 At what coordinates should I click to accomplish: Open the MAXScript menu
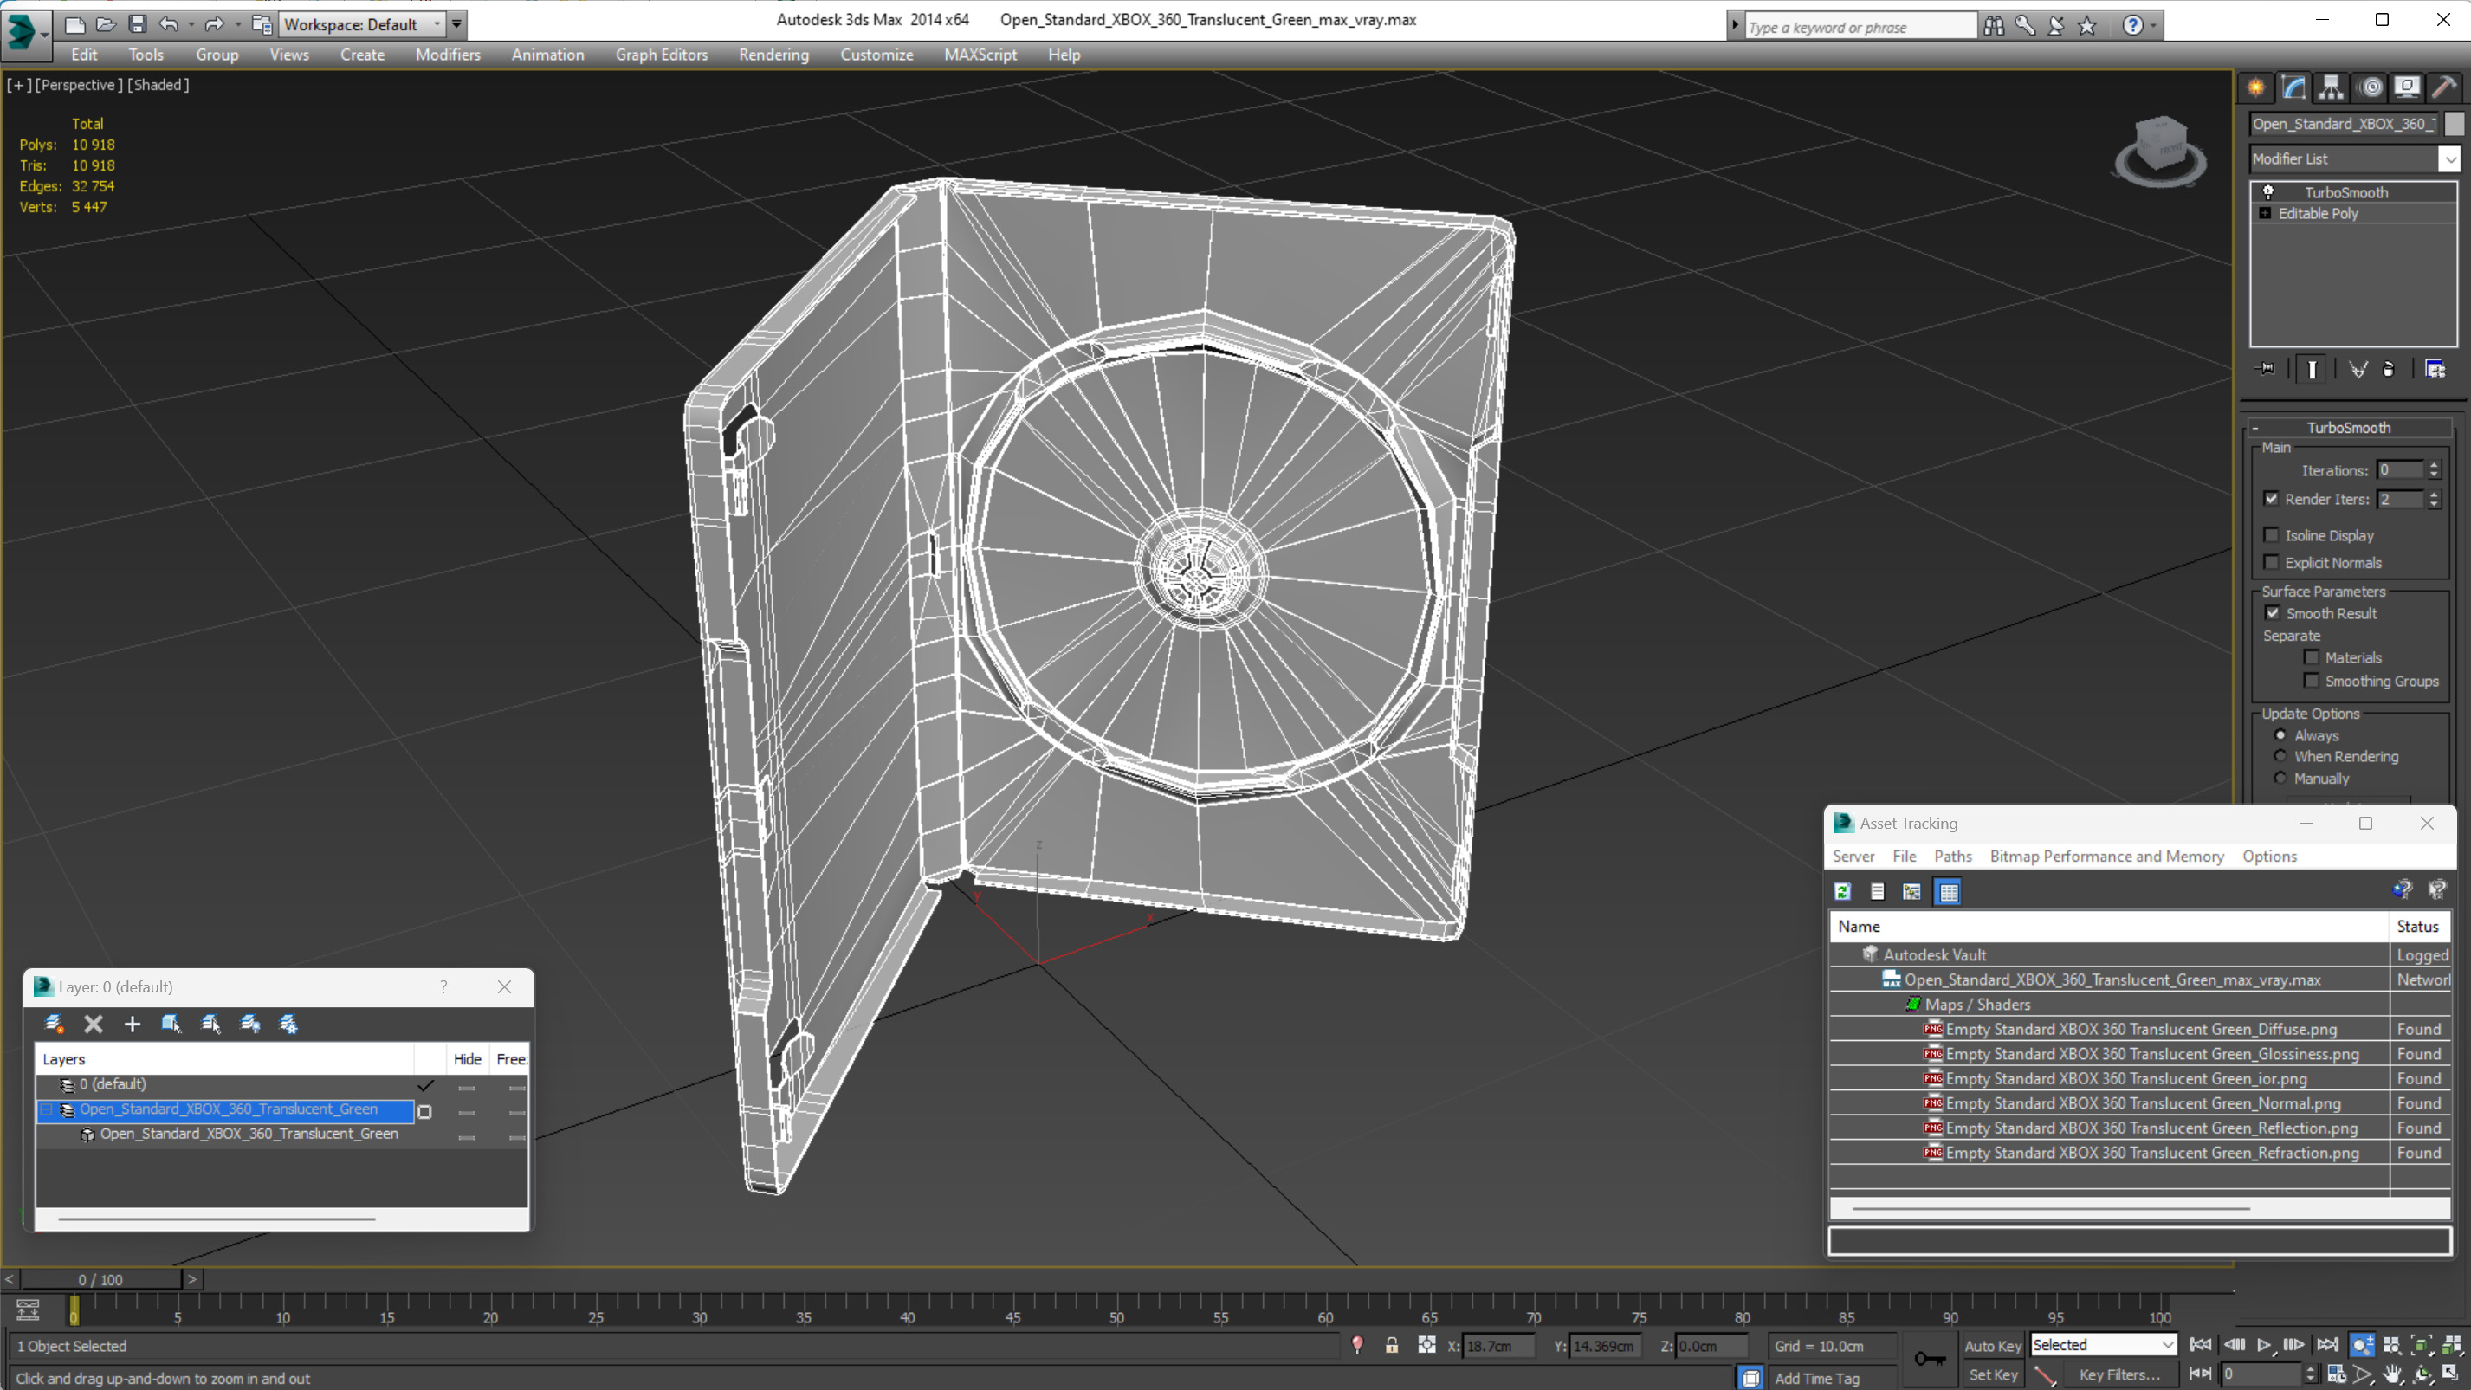pos(980,55)
